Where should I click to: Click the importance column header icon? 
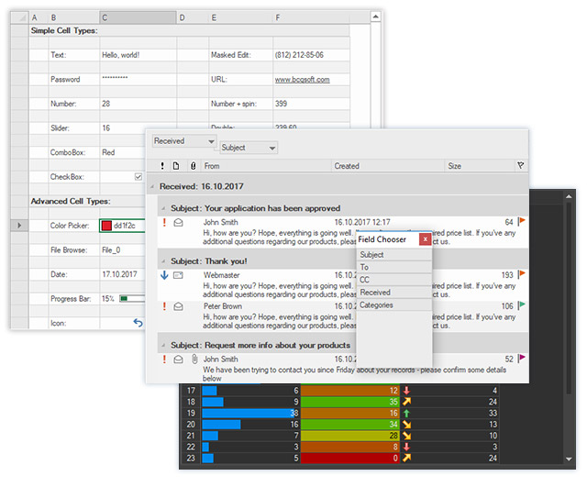(162, 166)
